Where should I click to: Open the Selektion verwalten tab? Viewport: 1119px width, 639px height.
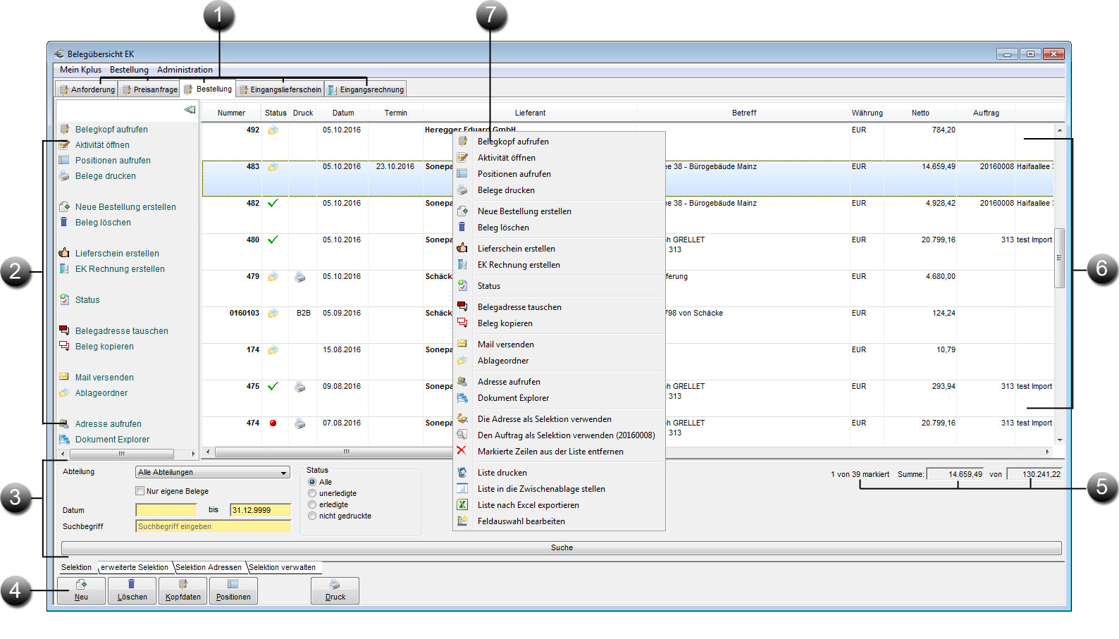pos(282,567)
